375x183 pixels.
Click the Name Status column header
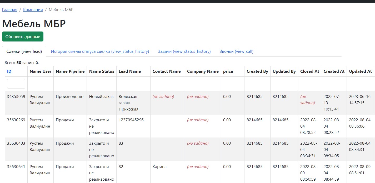[x=102, y=71]
